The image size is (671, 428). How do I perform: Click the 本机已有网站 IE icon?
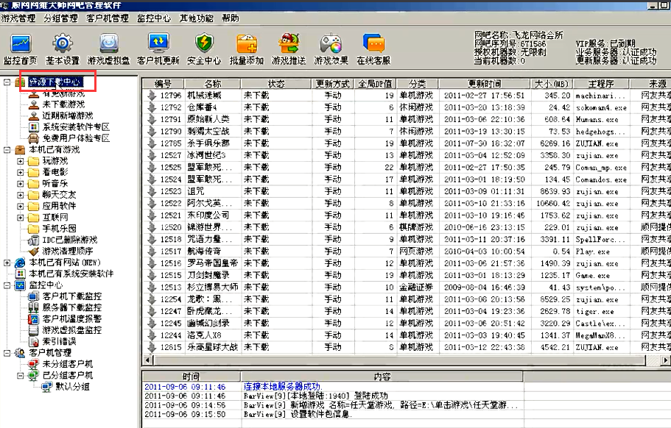point(20,263)
